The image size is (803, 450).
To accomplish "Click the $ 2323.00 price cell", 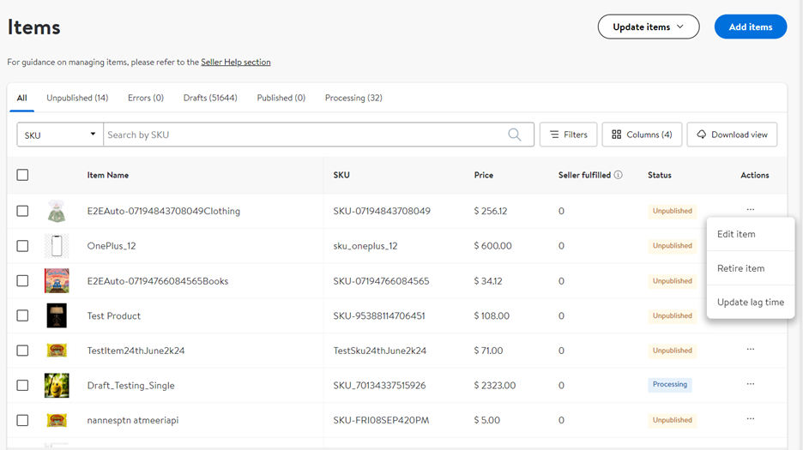I will (495, 386).
